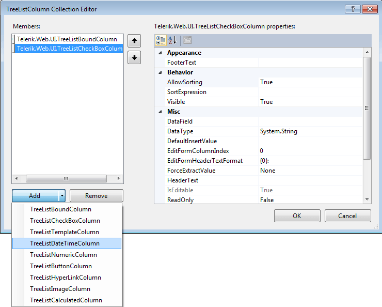Screen dimensions: 382x307
Task: Click the AllowSorting True value
Action: [310, 82]
